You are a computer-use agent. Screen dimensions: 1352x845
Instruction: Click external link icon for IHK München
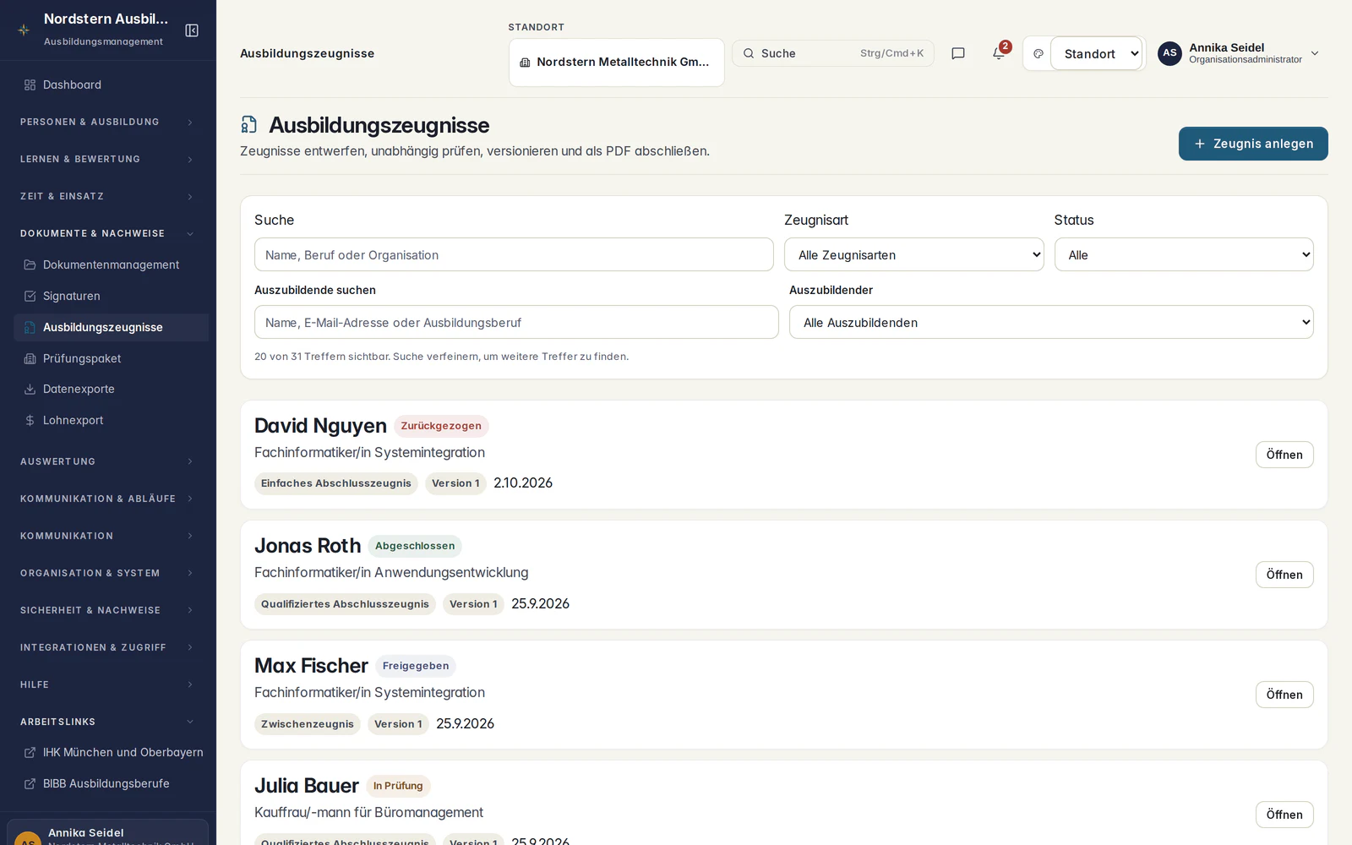coord(30,752)
